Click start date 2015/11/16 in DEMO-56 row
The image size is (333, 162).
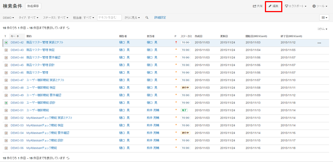tap(253, 148)
